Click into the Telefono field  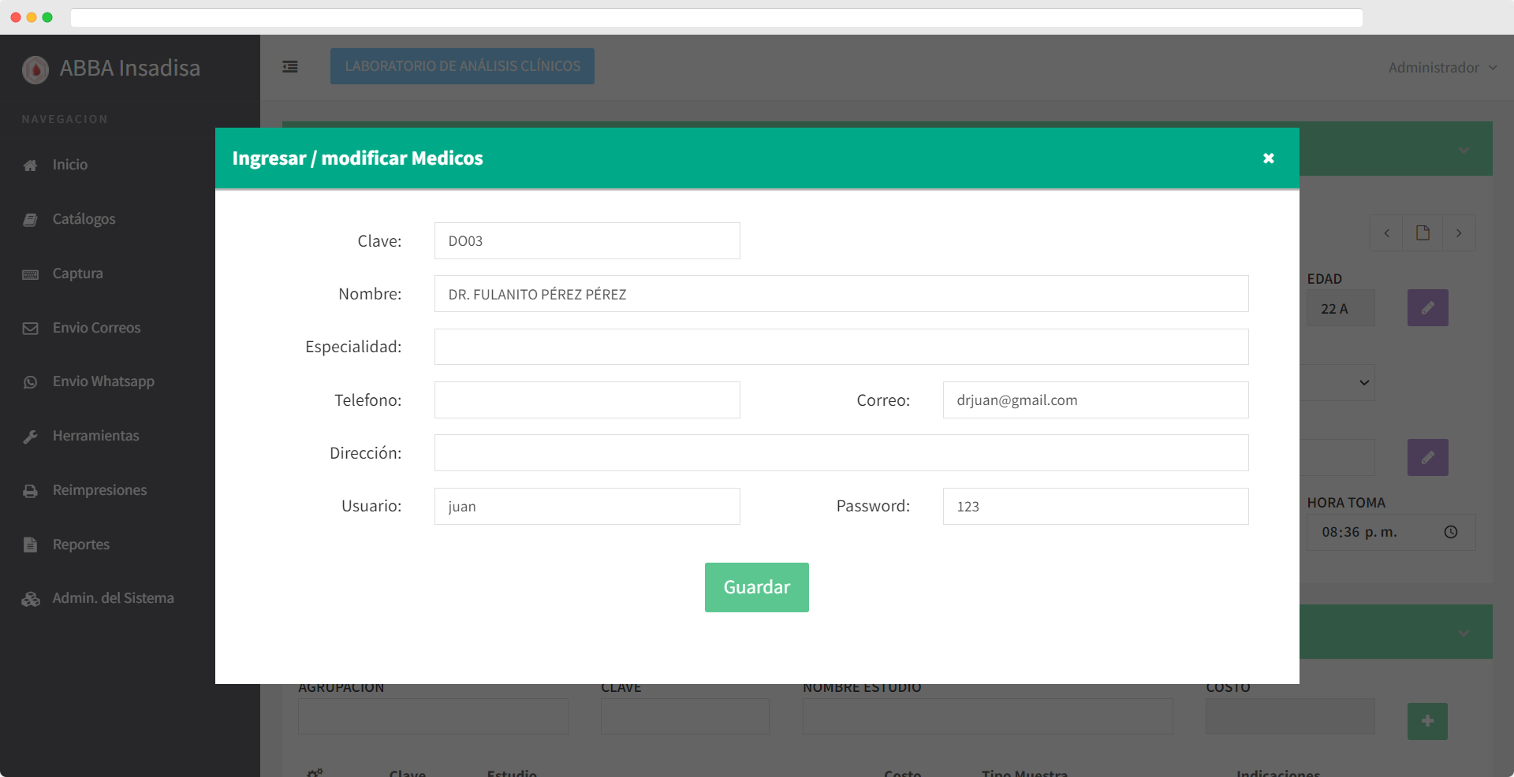tap(587, 400)
